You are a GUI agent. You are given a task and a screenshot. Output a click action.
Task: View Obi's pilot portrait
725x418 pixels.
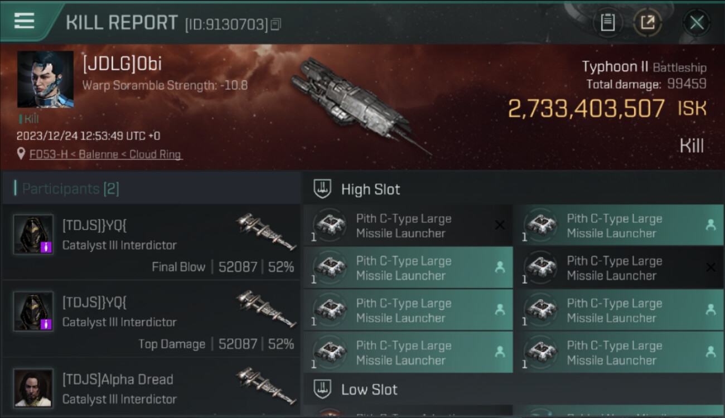pos(45,79)
